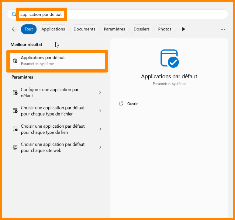The height and width of the screenshot is (220, 235).
Task: Switch to the Documents filter tab
Action: pos(84,29)
